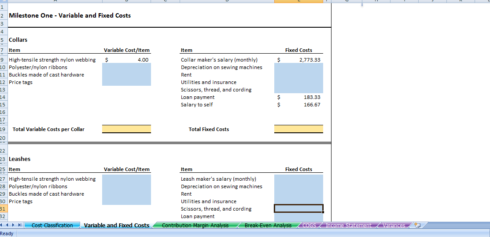Select row 19 via its row header
Image resolution: width=490 pixels, height=237 pixels.
coord(4,129)
